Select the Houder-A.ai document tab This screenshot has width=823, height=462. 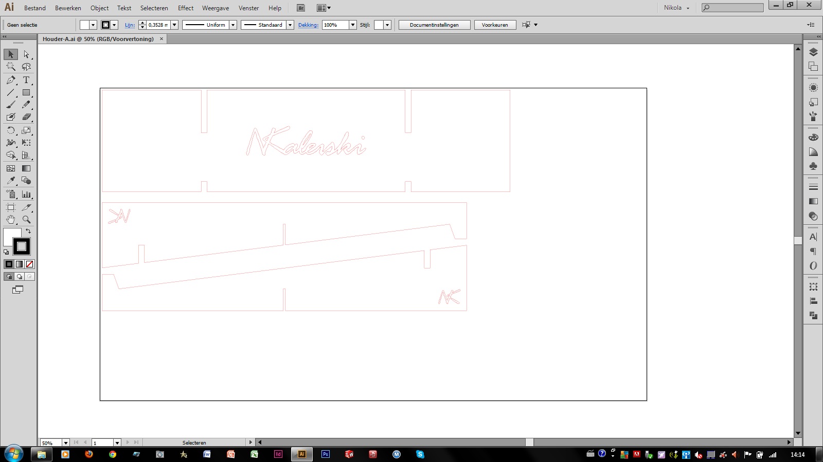tap(98, 39)
